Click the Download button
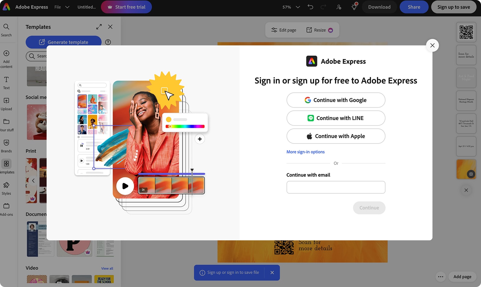 pyautogui.click(x=379, y=7)
